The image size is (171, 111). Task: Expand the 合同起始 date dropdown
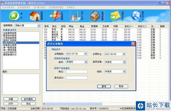85,54
